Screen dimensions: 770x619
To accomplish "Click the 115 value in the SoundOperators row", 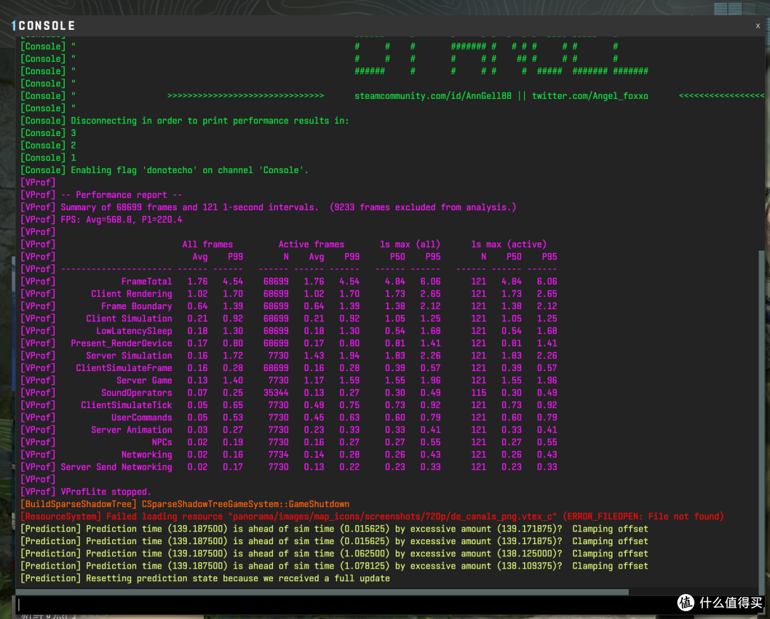I will click(478, 393).
